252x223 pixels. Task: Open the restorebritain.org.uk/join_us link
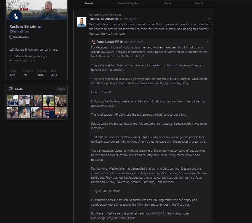point(30,56)
